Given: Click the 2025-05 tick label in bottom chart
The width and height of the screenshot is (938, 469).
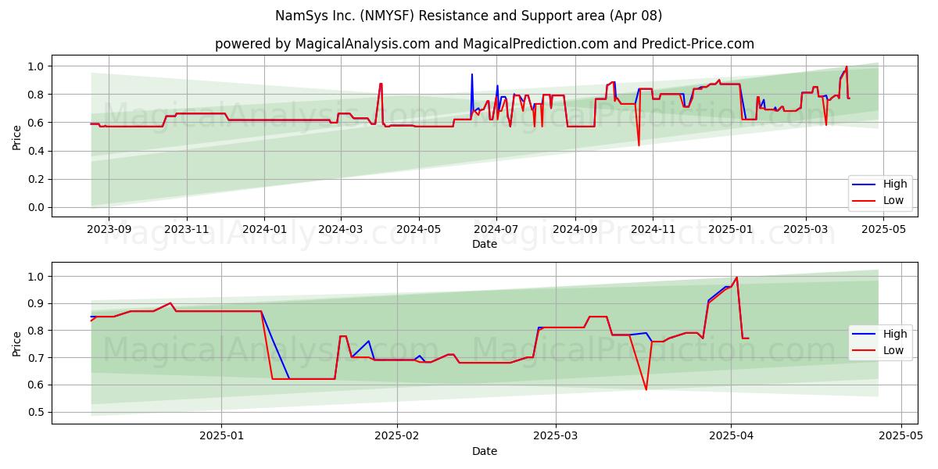Looking at the screenshot, I should [901, 436].
